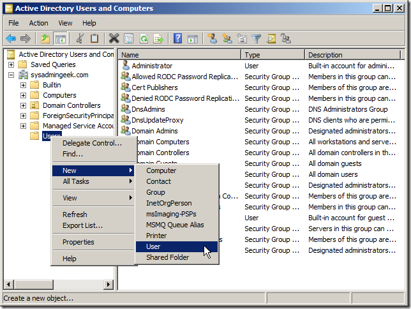Screen dimensions: 411x309
Task: Create a new user with the toolbar icon
Action: pyautogui.click(x=213, y=38)
